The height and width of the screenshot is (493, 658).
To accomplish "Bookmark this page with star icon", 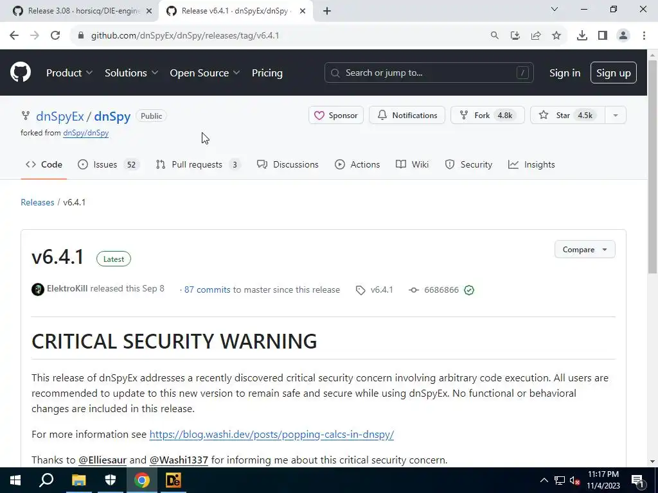I will click(x=556, y=36).
